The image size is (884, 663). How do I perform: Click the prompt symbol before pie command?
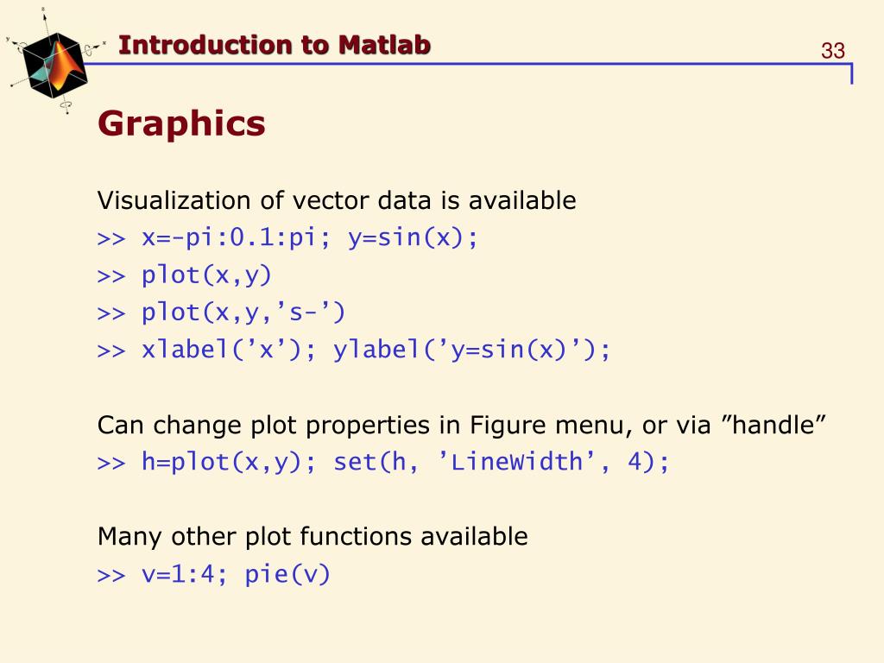pos(111,576)
